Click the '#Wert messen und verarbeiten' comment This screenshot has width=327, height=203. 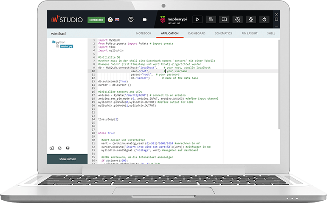click(123, 140)
